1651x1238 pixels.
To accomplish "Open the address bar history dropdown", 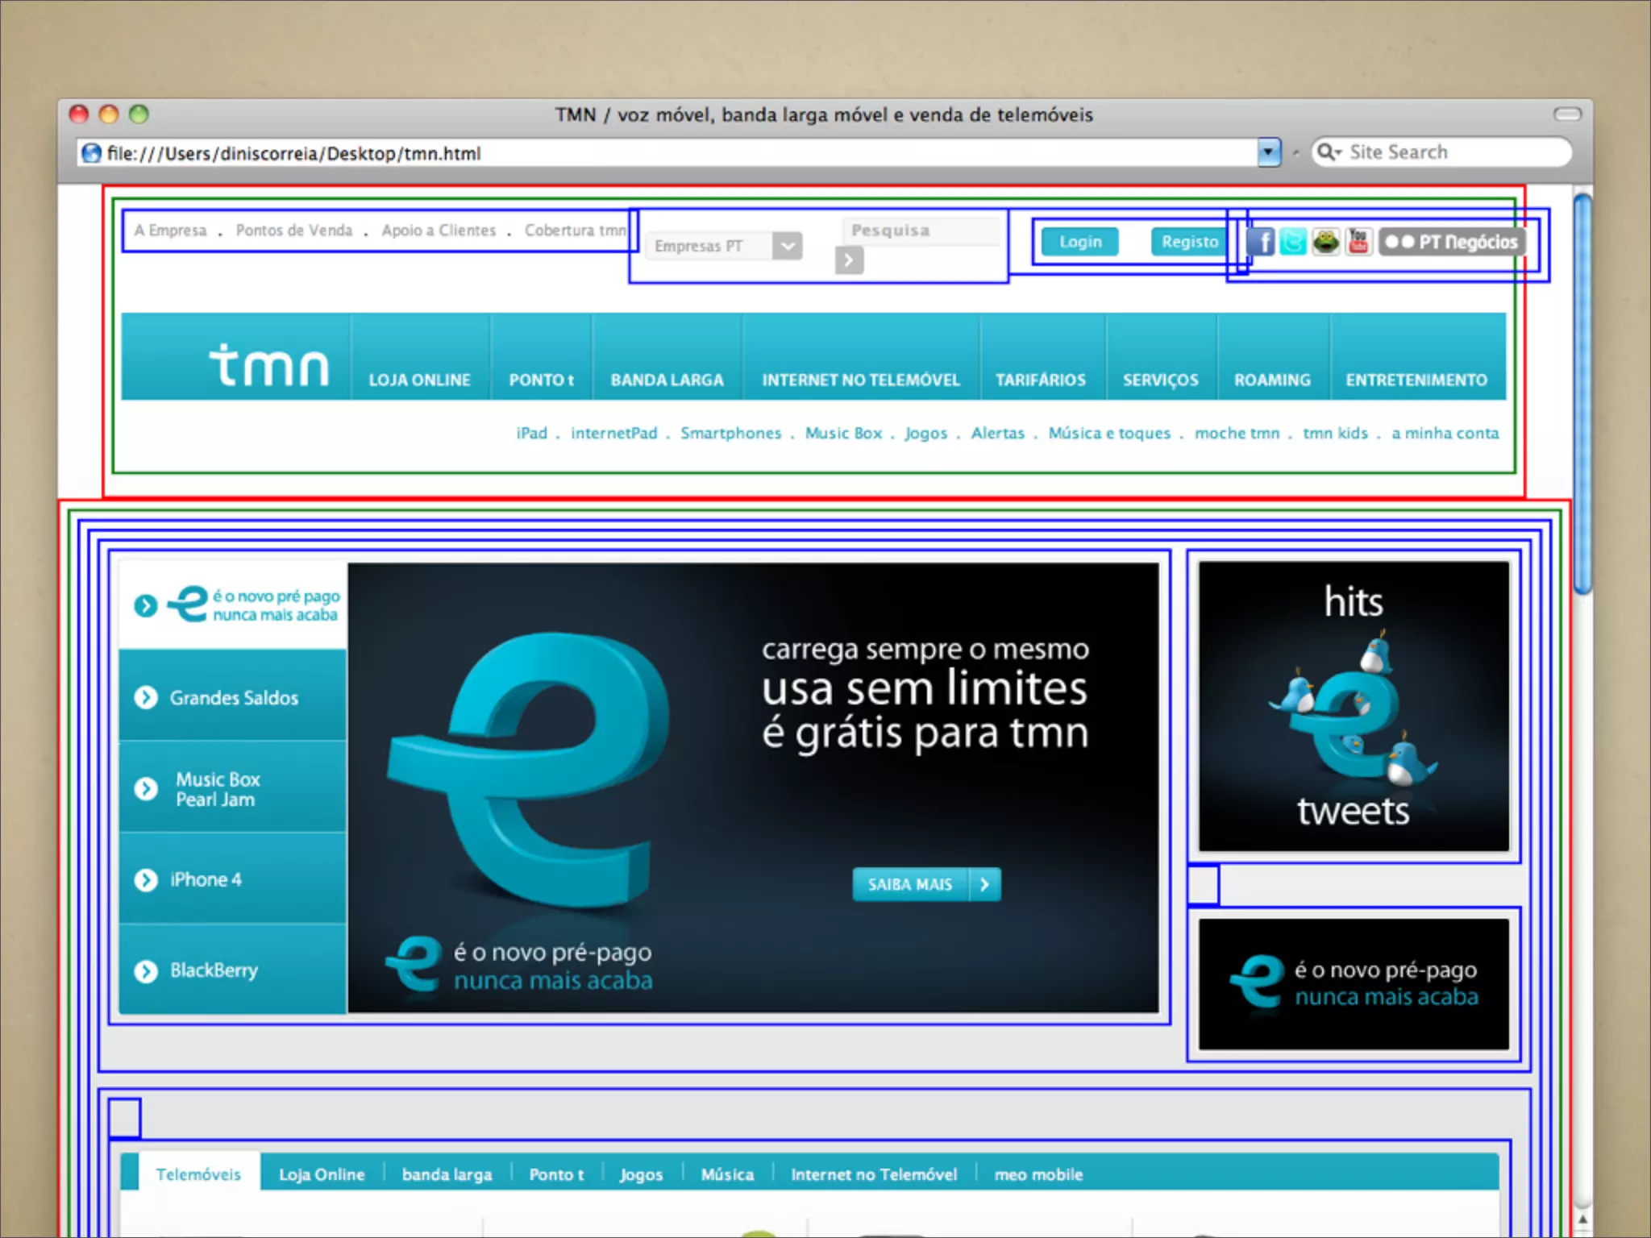I will (x=1268, y=152).
